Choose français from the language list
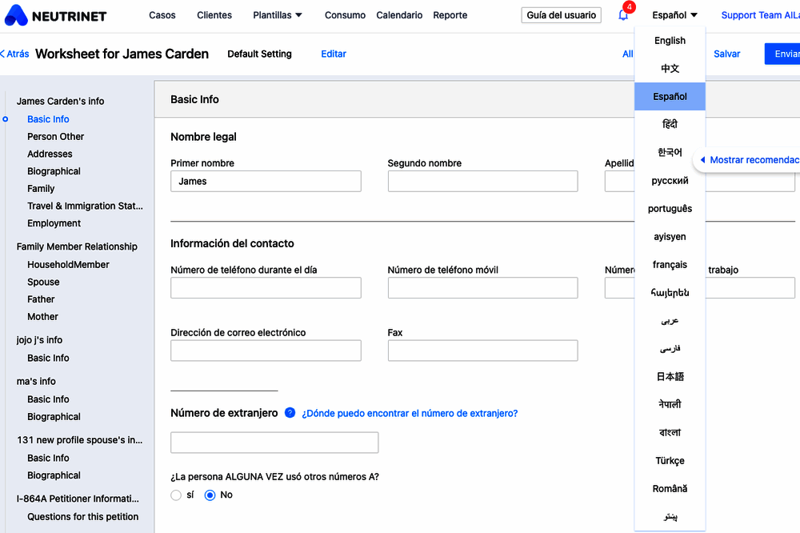This screenshot has height=533, width=800. [x=670, y=265]
